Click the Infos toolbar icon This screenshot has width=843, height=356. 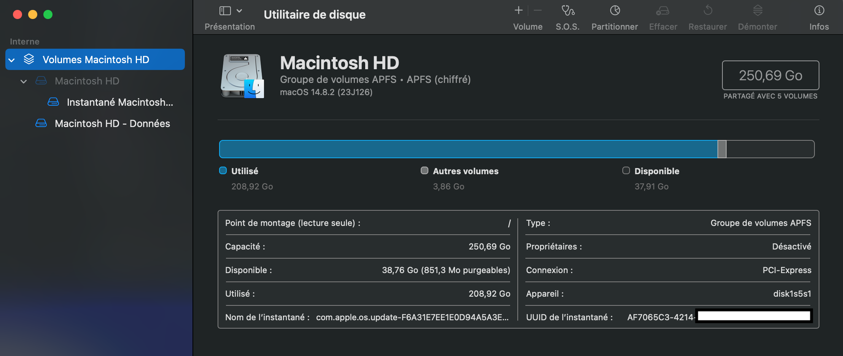point(819,11)
